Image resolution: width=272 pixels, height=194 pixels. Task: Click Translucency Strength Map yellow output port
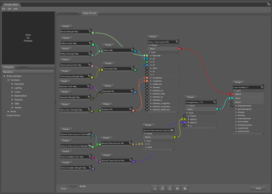[x=92, y=77]
